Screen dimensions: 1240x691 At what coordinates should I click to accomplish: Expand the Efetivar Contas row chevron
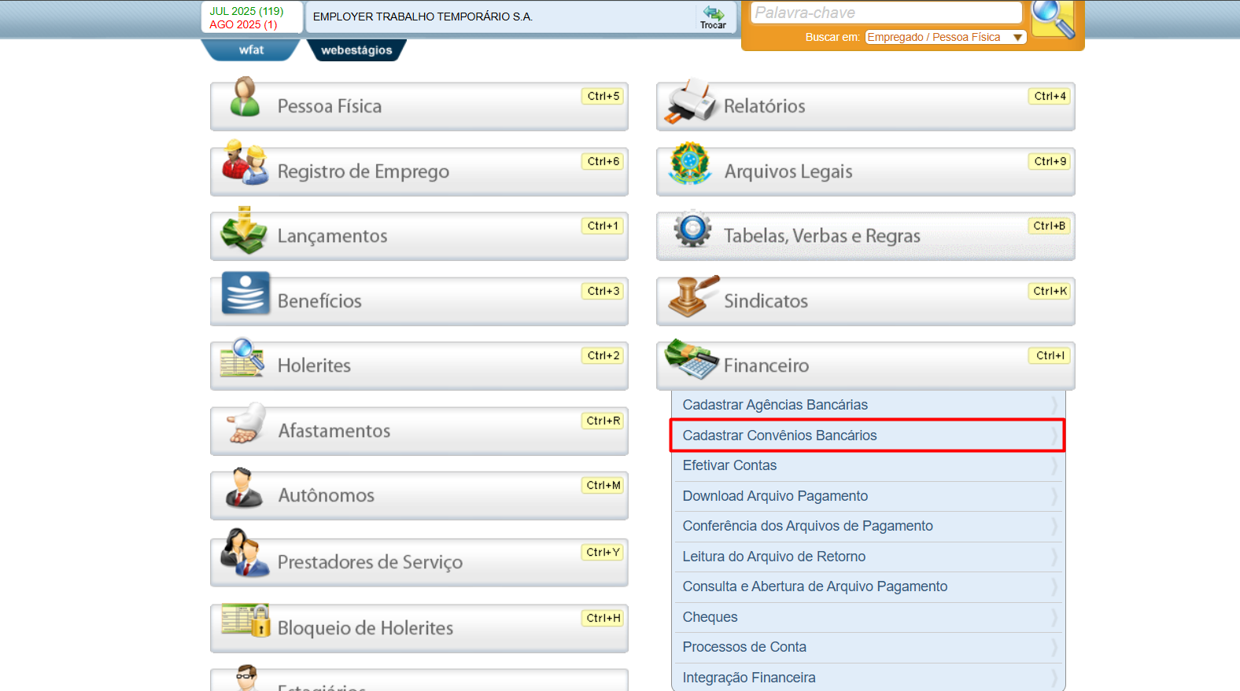click(x=1054, y=465)
